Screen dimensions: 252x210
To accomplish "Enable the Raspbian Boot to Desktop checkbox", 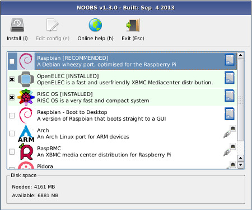I will 12,116.
